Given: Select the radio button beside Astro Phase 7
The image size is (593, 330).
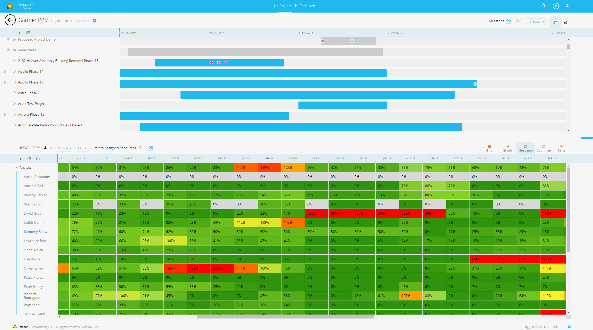Looking at the screenshot, I should pyautogui.click(x=14, y=93).
